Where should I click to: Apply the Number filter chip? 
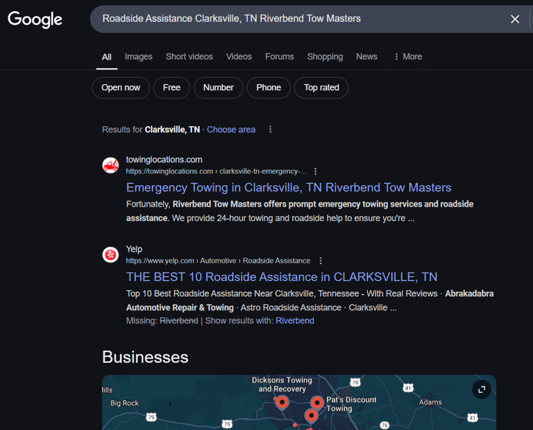click(218, 87)
